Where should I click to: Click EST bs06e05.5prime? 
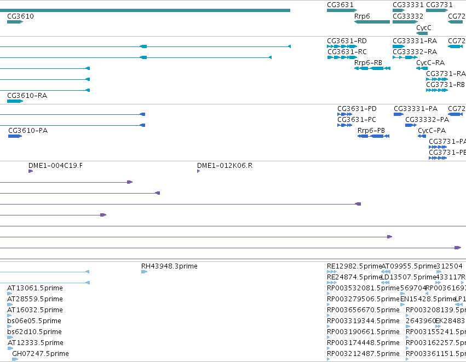coord(9,326)
